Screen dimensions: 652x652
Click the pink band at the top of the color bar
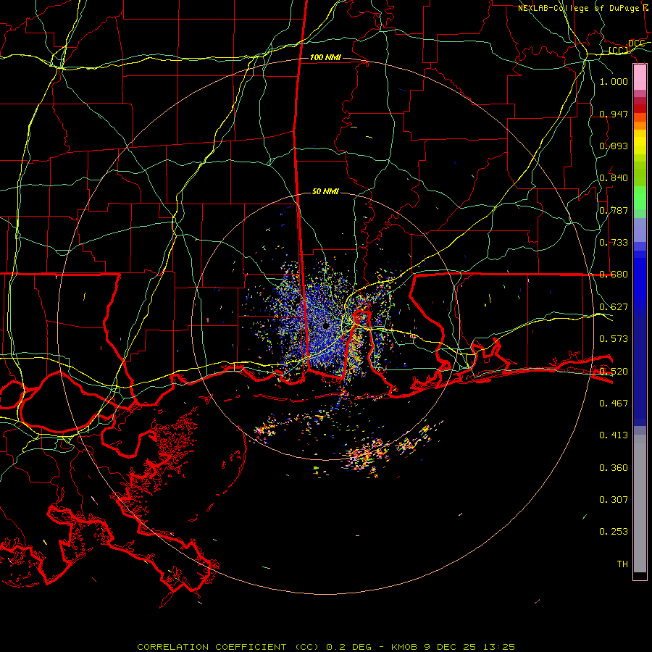point(640,78)
